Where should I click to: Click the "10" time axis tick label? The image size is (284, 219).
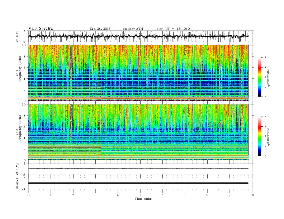(252, 195)
